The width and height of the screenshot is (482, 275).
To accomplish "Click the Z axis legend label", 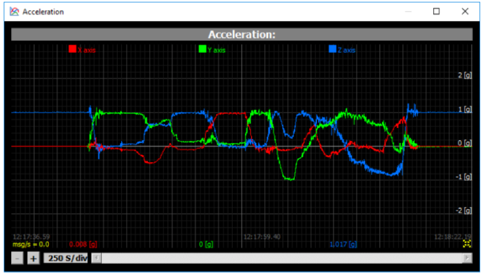I will pos(346,50).
